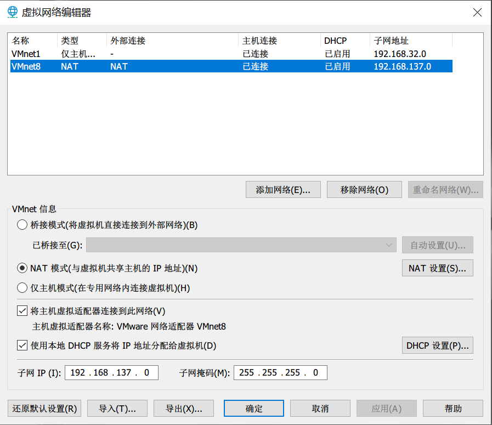Screen dimensions: 492x425
Task: Click the 名称 column header
Action: 33,41
